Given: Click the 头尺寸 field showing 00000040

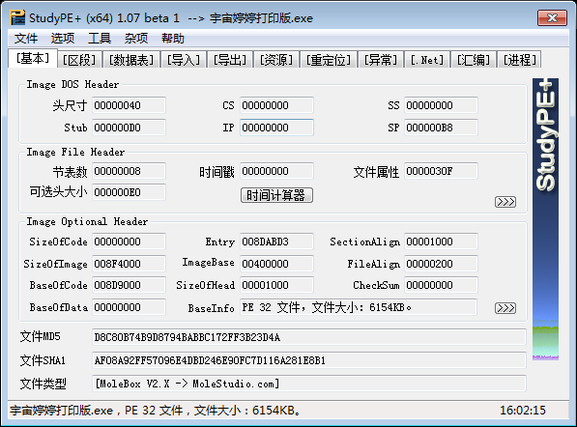Looking at the screenshot, I should 129,105.
